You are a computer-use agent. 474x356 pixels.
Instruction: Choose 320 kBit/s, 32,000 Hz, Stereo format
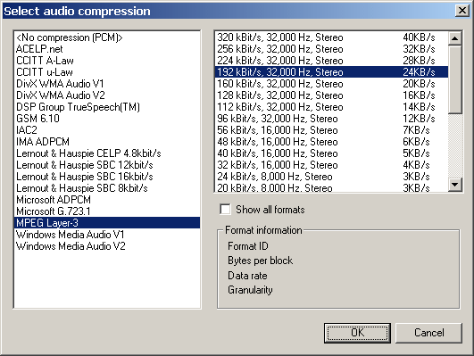(x=331, y=37)
